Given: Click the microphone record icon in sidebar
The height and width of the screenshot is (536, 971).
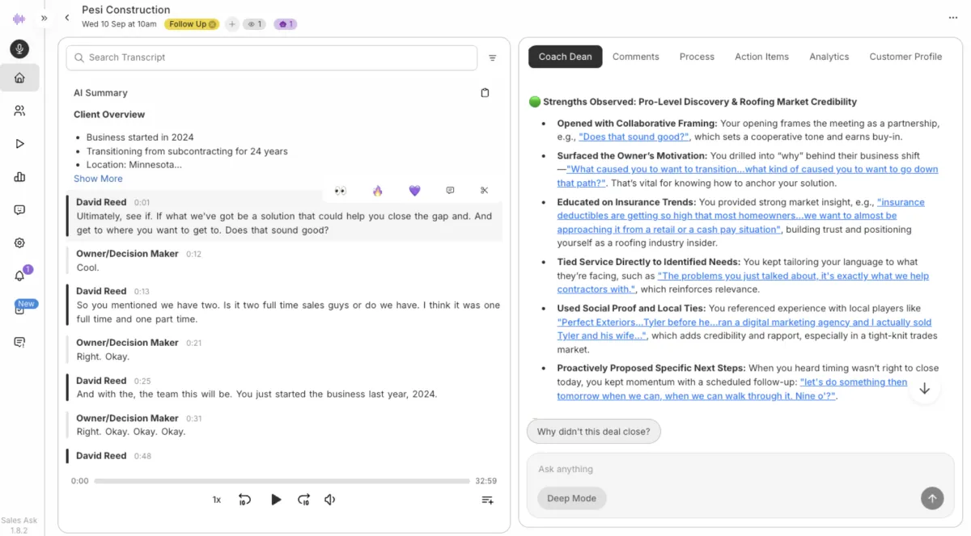Looking at the screenshot, I should pos(19,49).
